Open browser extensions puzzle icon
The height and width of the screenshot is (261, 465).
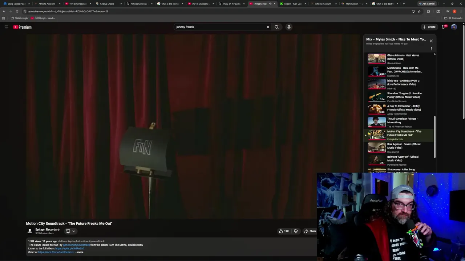428,11
